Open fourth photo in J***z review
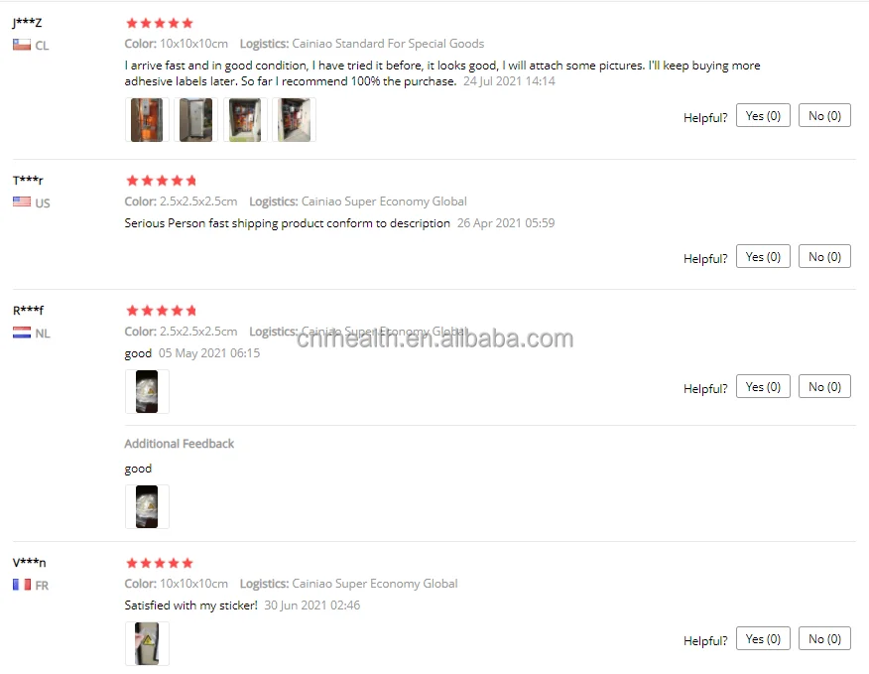 pos(294,120)
